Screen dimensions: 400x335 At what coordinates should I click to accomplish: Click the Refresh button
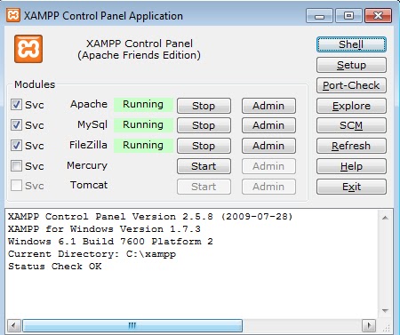[x=351, y=146]
